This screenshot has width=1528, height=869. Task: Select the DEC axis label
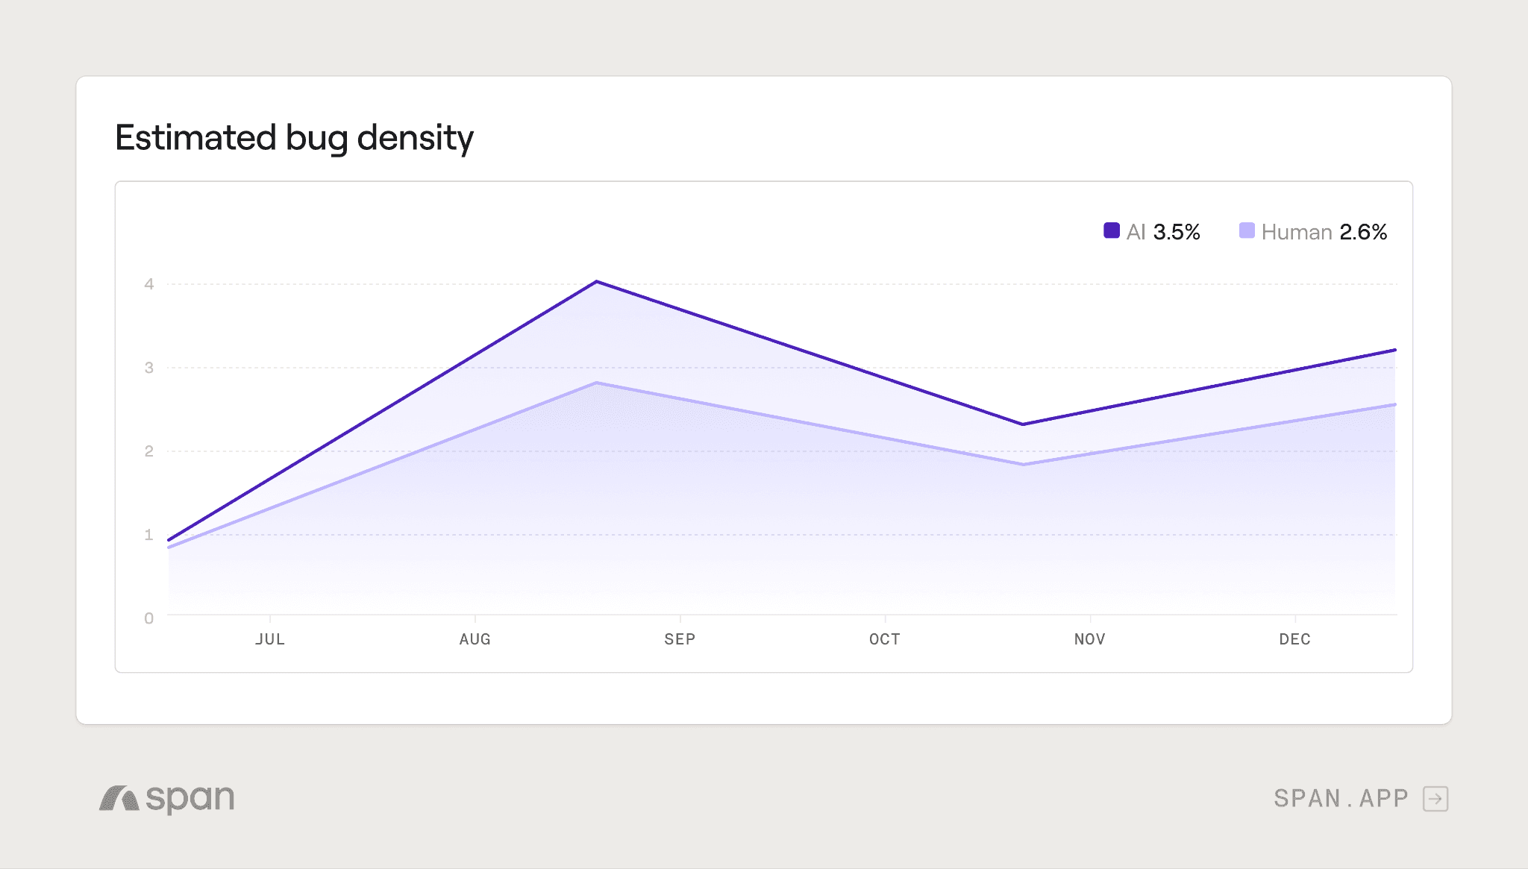click(x=1294, y=639)
